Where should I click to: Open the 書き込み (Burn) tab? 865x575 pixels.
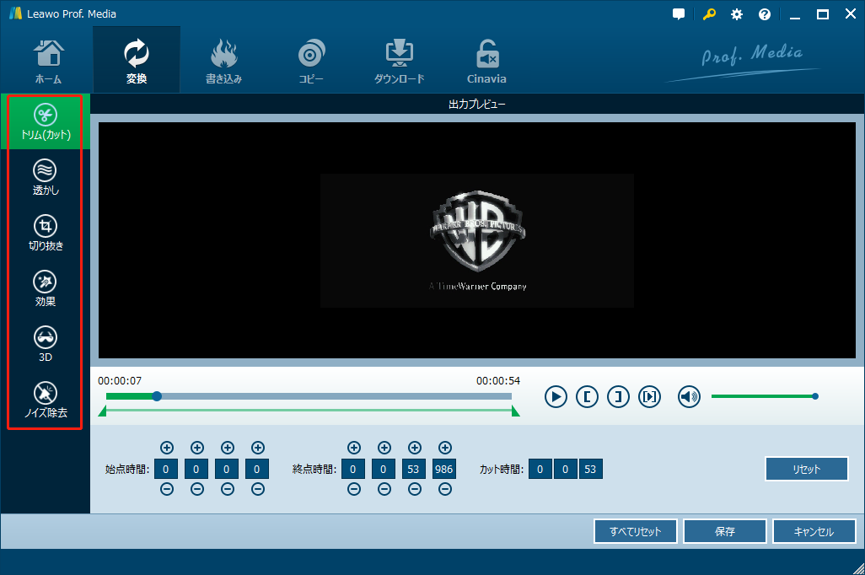click(223, 61)
